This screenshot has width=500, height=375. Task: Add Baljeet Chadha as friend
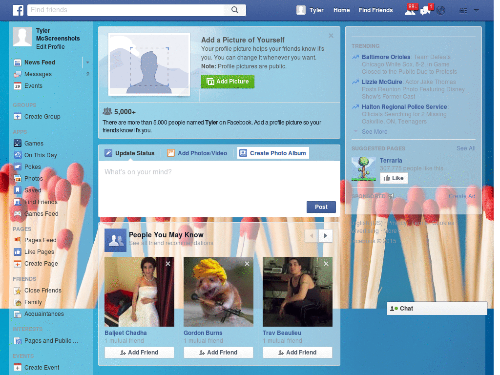coord(139,353)
